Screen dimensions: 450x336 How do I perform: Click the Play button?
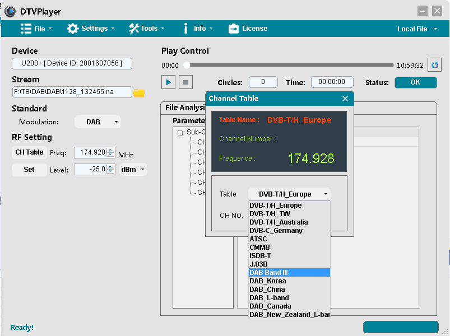[169, 82]
